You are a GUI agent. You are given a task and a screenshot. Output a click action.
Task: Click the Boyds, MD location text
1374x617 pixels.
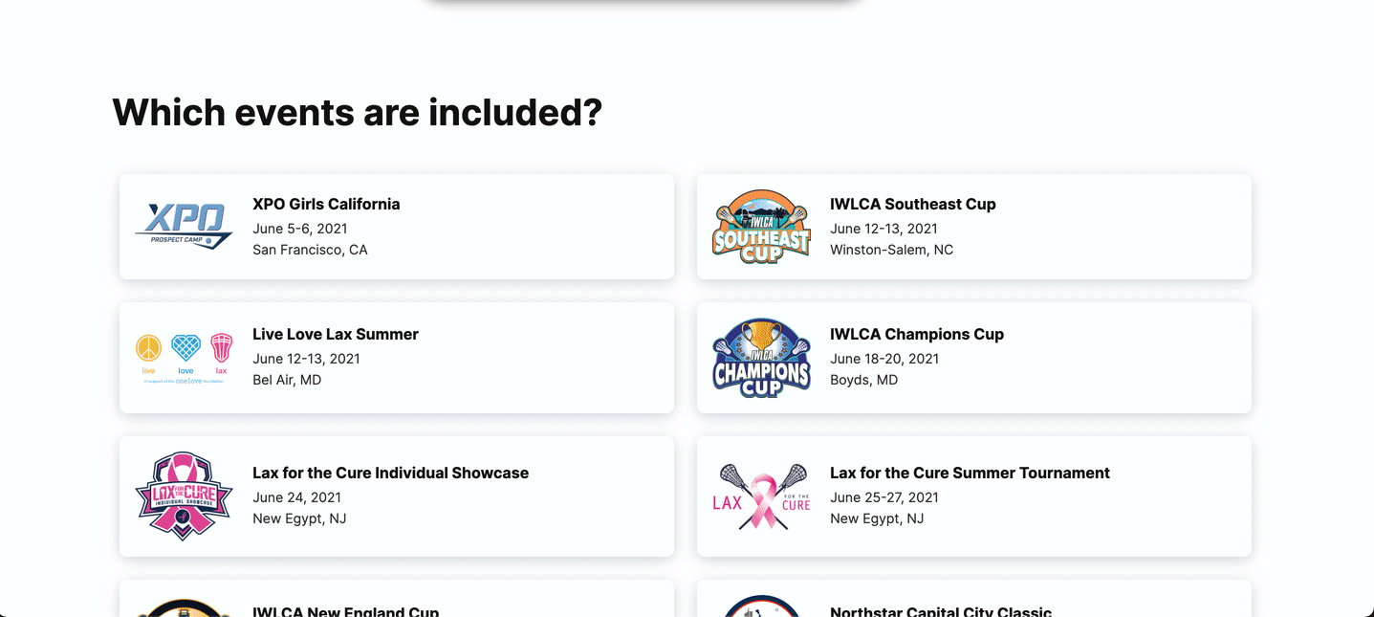click(x=863, y=380)
